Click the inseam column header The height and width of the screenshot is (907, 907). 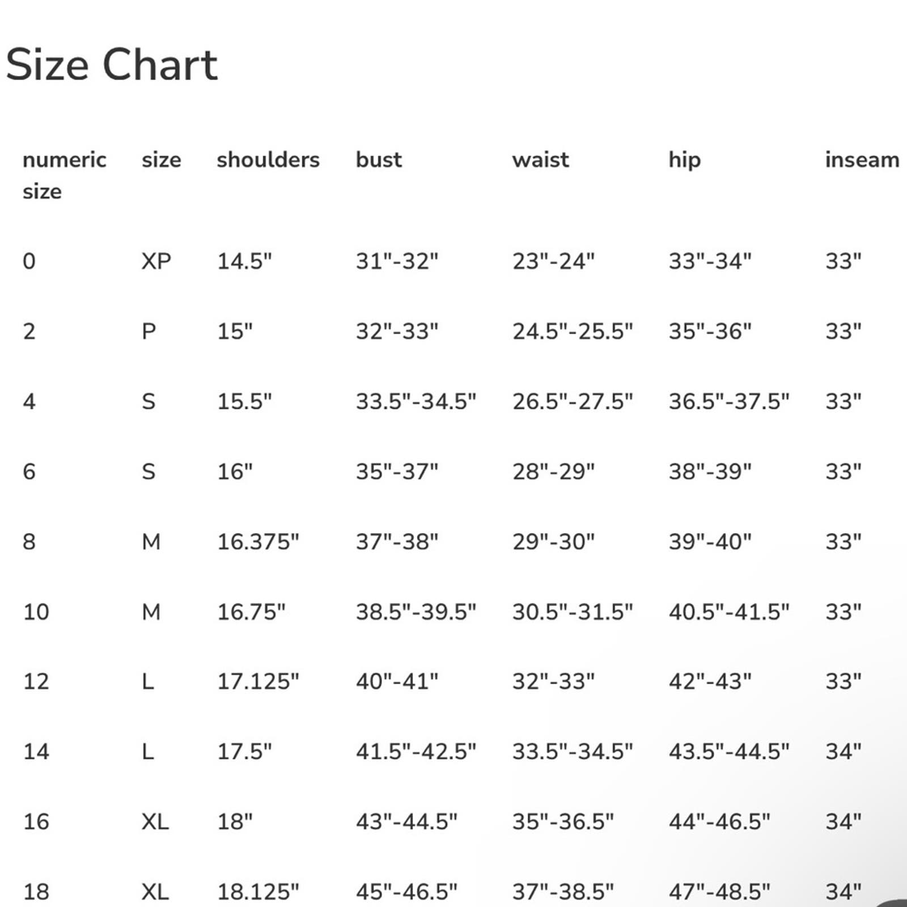[862, 160]
